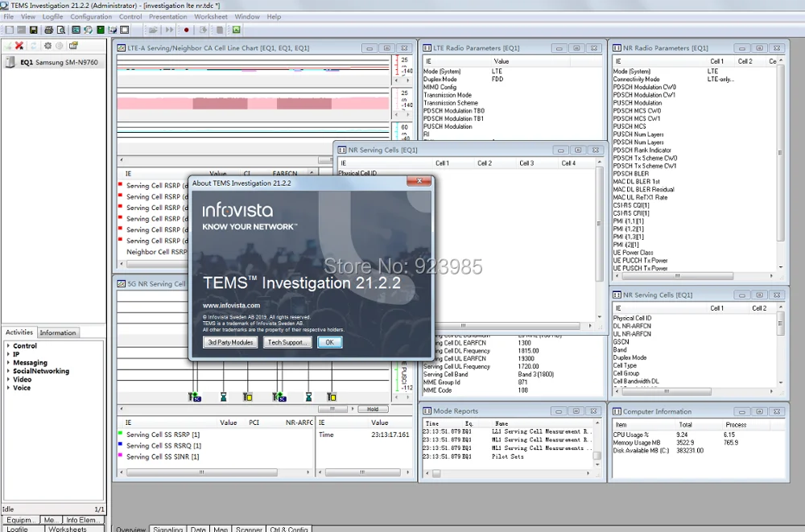
Task: Click OK in the About dialog
Action: coord(329,343)
